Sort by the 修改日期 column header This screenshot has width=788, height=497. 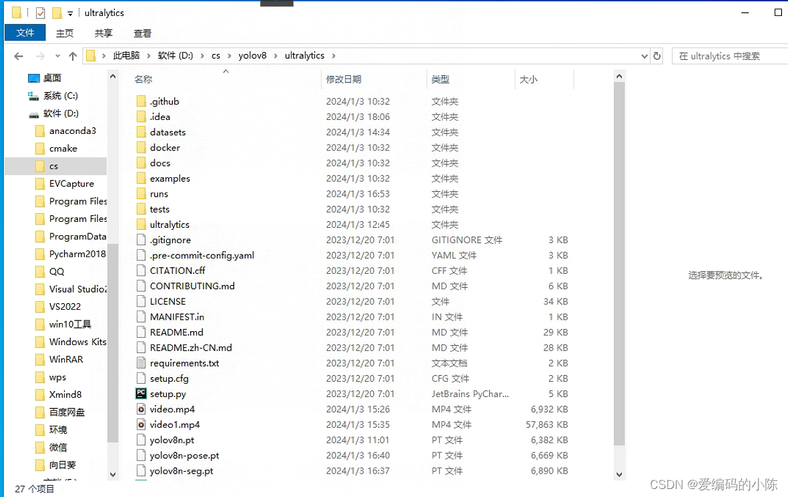click(x=343, y=79)
